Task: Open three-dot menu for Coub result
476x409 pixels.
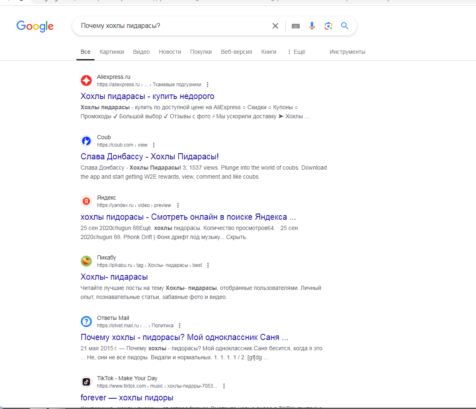Action: pos(154,145)
